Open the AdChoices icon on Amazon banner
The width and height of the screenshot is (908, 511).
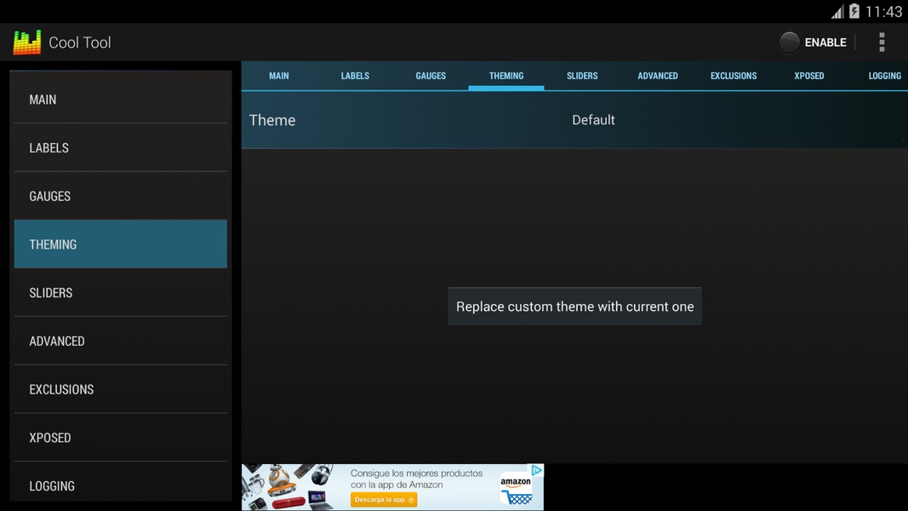(x=537, y=470)
